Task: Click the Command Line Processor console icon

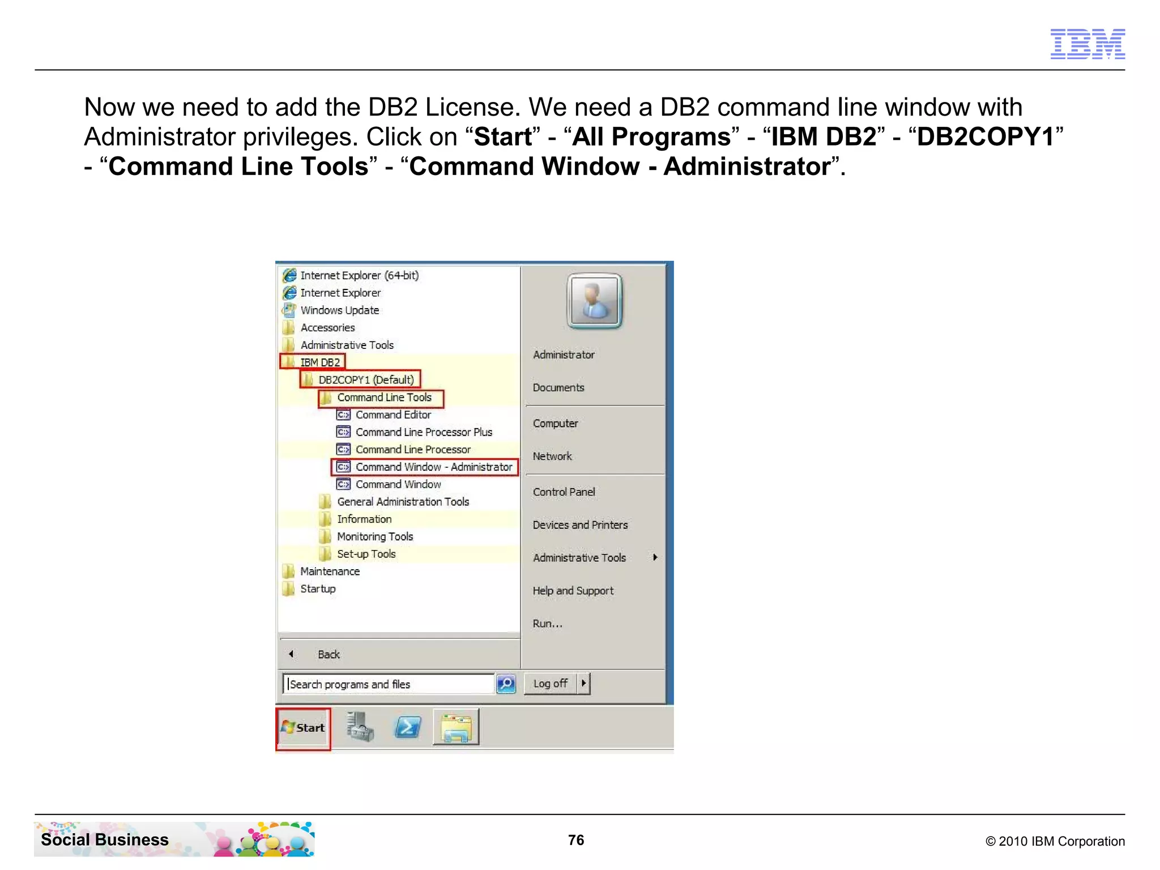Action: click(343, 450)
